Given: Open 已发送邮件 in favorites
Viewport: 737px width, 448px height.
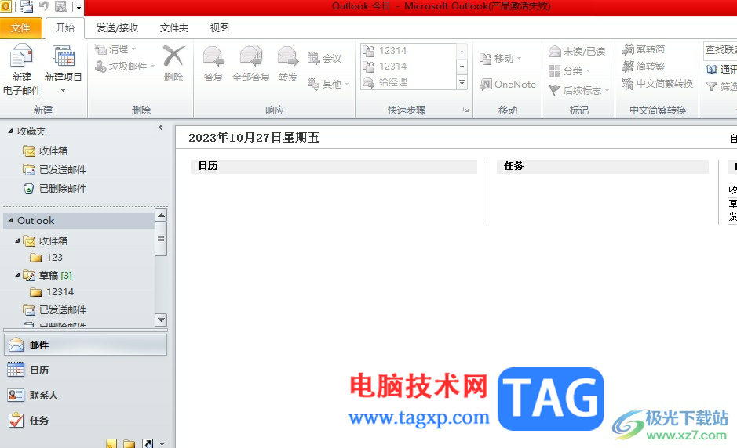Looking at the screenshot, I should [54, 169].
